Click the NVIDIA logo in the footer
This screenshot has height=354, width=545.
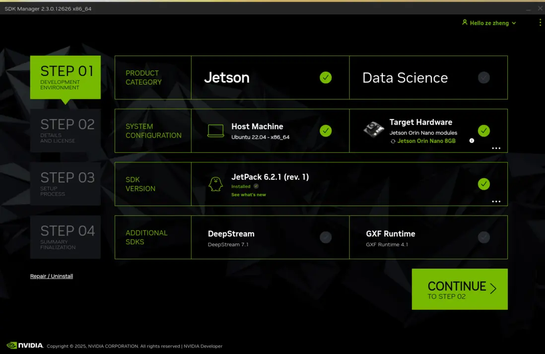point(25,345)
